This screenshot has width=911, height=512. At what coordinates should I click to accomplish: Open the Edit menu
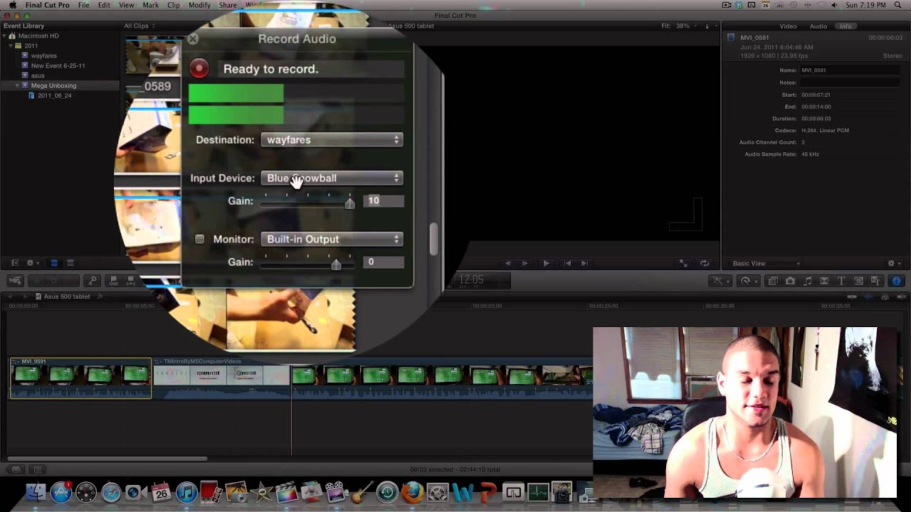[105, 5]
